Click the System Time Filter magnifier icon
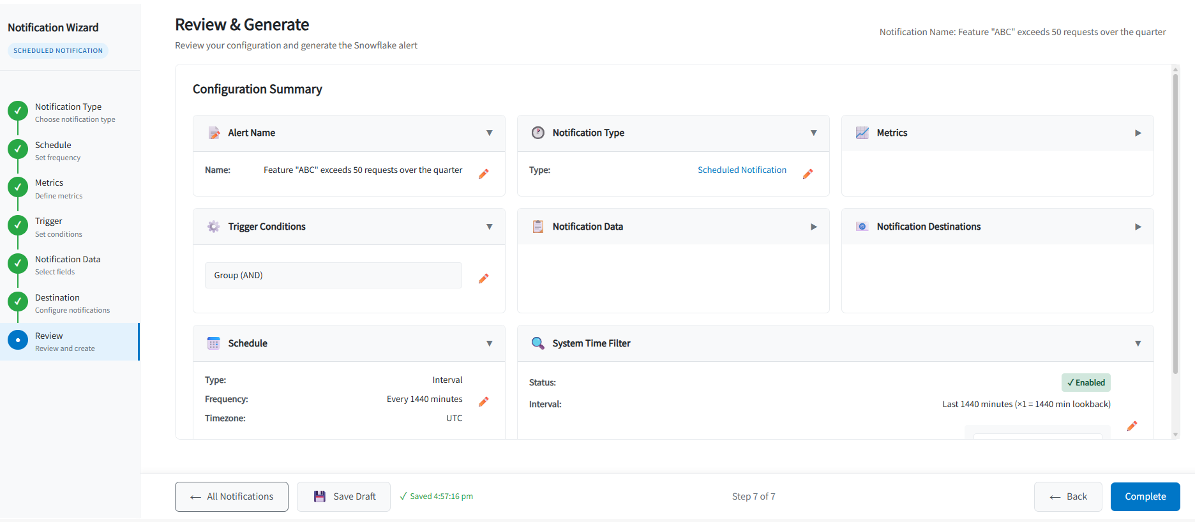This screenshot has width=1195, height=522. (x=538, y=343)
